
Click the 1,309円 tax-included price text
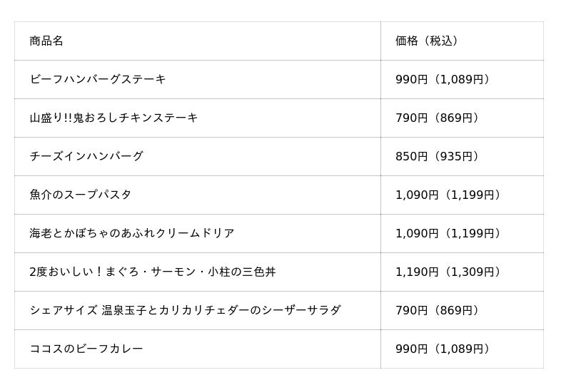click(x=472, y=272)
